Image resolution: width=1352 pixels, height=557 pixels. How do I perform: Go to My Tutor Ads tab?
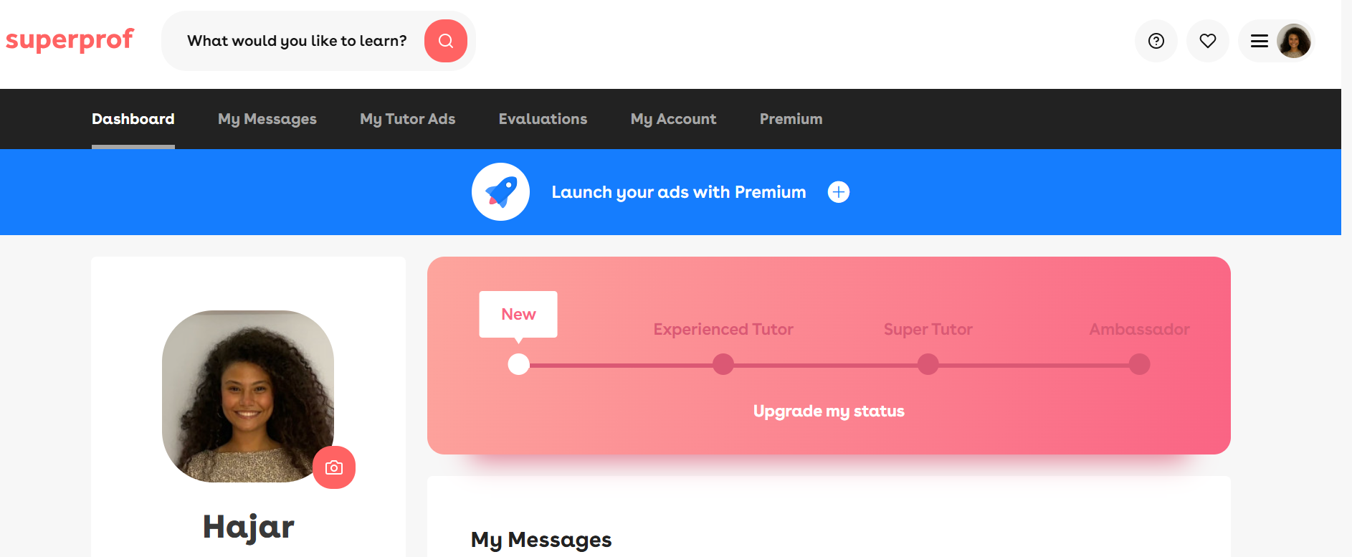[407, 119]
